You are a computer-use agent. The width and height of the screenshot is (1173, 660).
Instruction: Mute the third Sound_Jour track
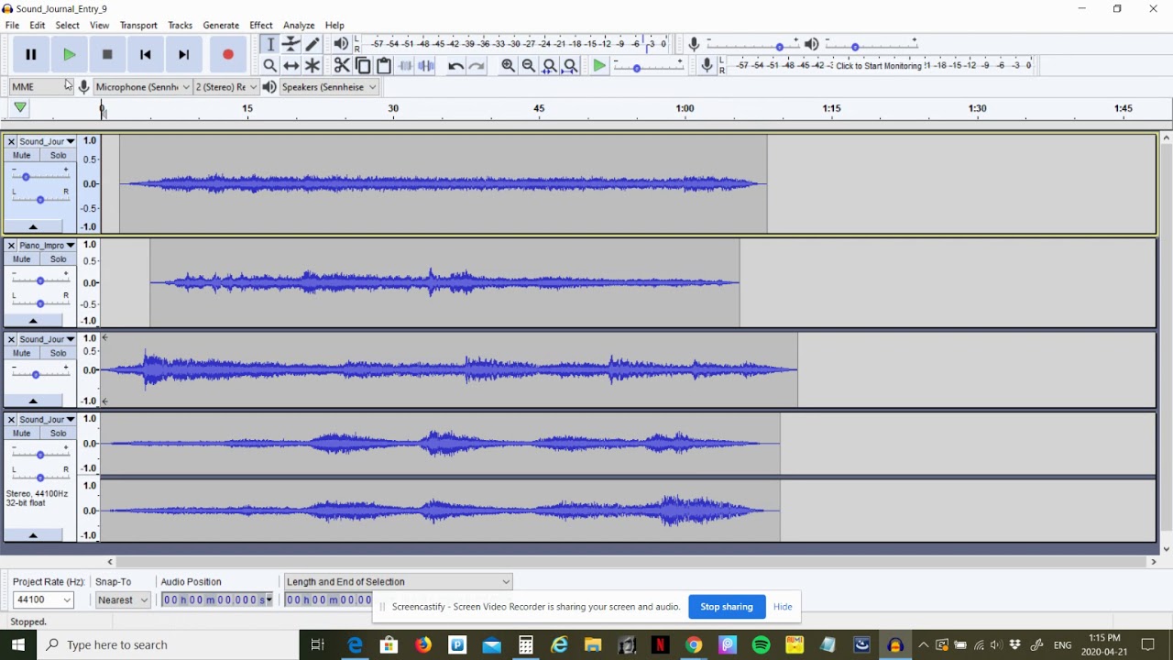point(22,353)
